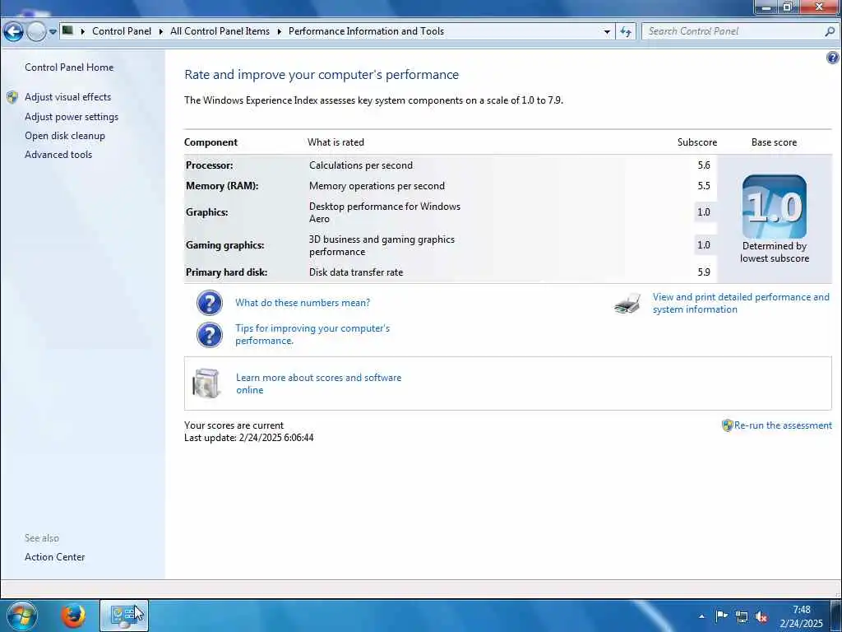Open the address bar history dropdown
The width and height of the screenshot is (842, 632).
[607, 32]
